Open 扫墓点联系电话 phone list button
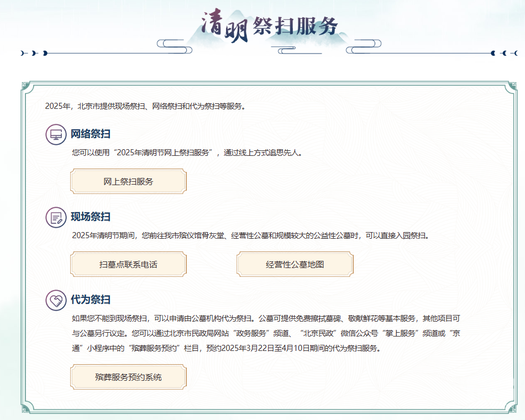The image size is (525, 420). 128,264
